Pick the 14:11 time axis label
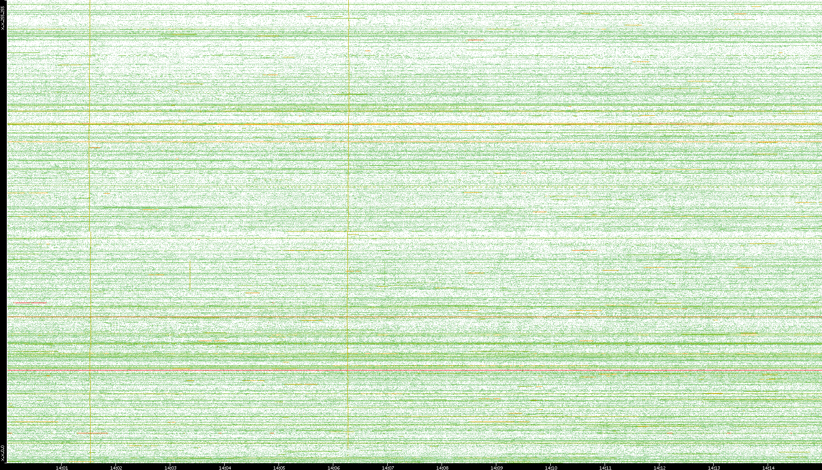Screen dimensions: 822x470 pyautogui.click(x=606, y=467)
